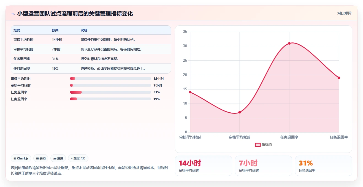Click the chart peak data point at 31
The height and width of the screenshot is (187, 363).
[x=289, y=43]
